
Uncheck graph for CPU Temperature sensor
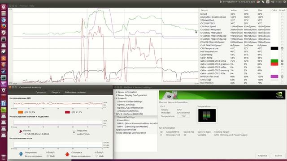pyautogui.click(x=282, y=48)
